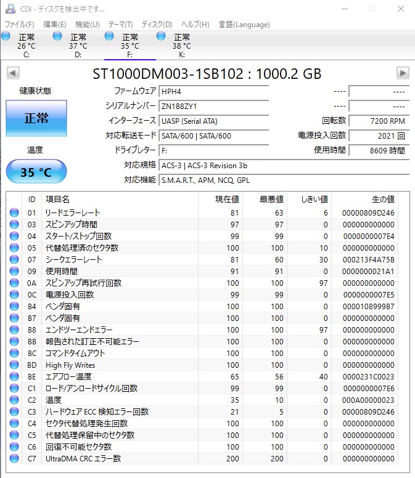The width and height of the screenshot is (415, 478).
Task: Click the 正常 health status button
Action: [x=36, y=118]
